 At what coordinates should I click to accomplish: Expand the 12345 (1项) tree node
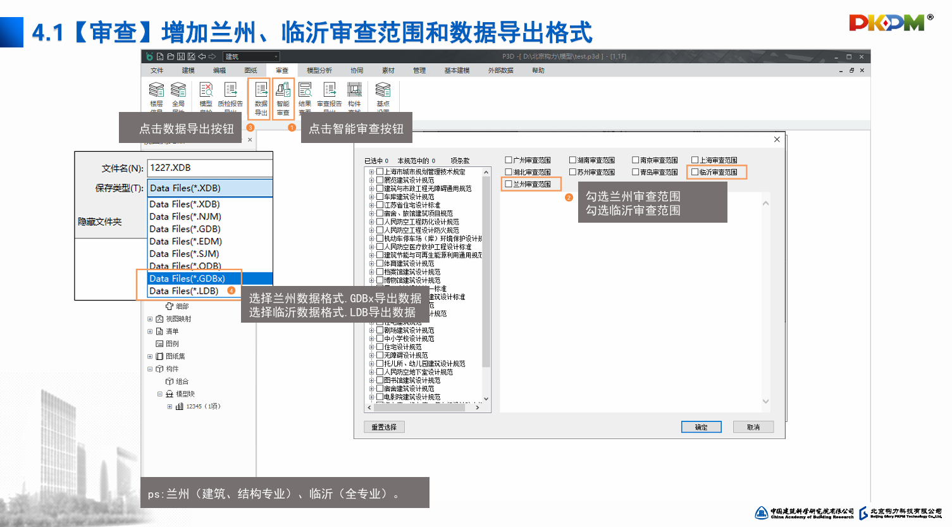tap(170, 407)
